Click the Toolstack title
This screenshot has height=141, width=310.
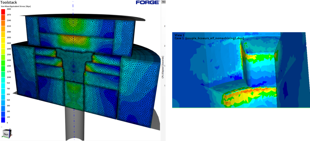(x=9, y=2)
